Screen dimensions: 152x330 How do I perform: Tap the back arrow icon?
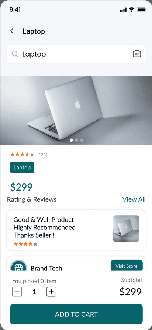(x=12, y=31)
